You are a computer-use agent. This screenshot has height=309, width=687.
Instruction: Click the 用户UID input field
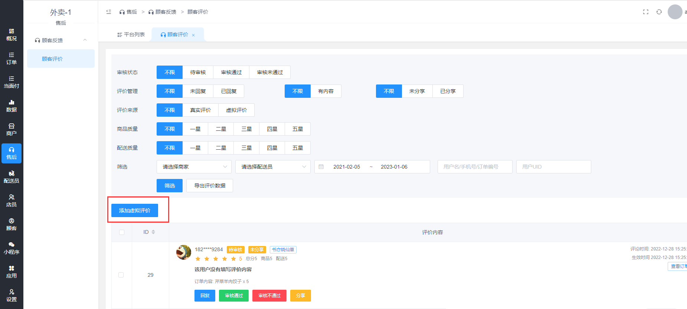553,167
